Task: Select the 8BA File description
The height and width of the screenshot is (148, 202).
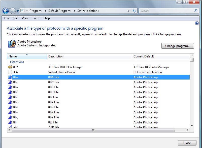Action: point(54,77)
